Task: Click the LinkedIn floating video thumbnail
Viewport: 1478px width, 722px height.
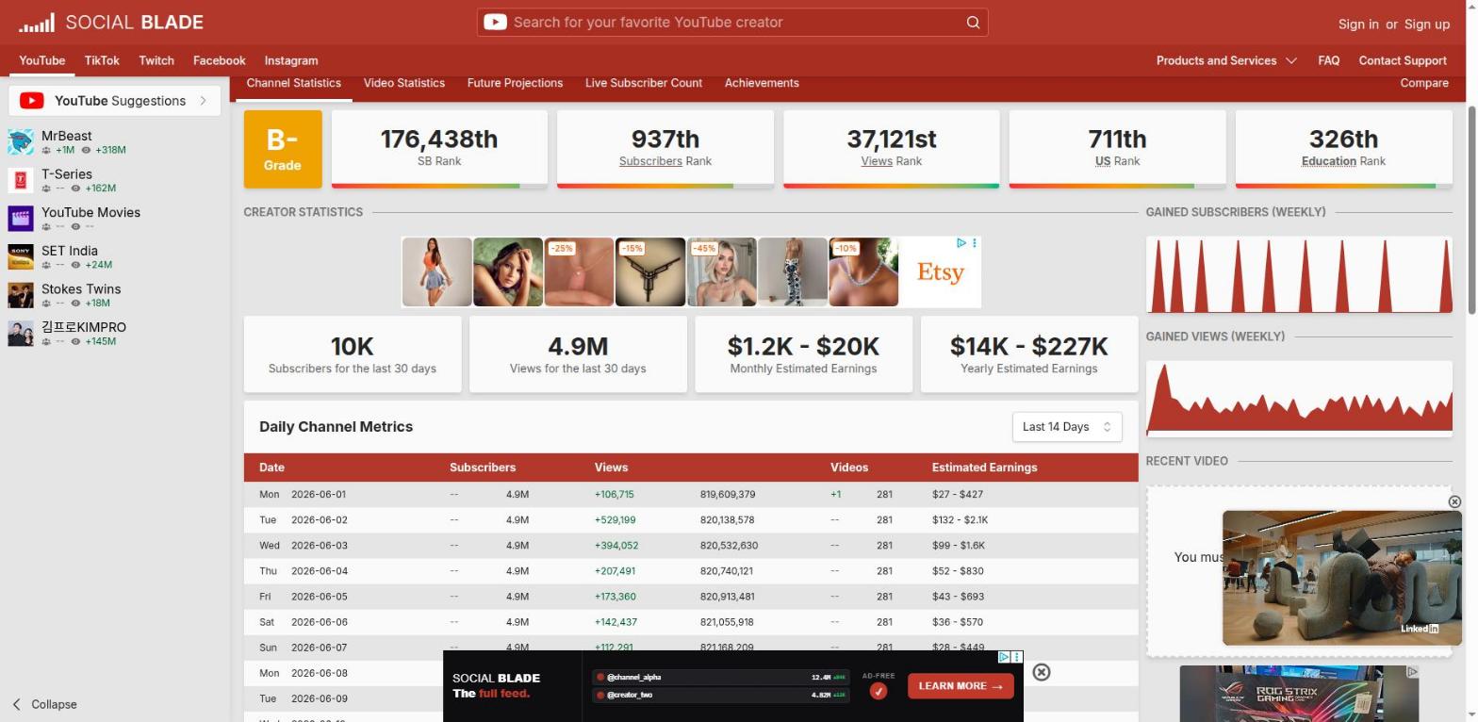Action: click(x=1341, y=578)
